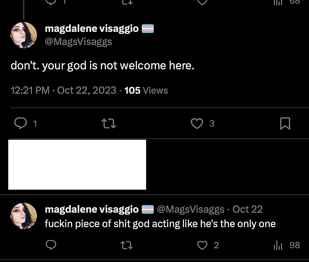Click the main tweet text "don't. your god"
This screenshot has height=262, width=309.
[x=102, y=66]
